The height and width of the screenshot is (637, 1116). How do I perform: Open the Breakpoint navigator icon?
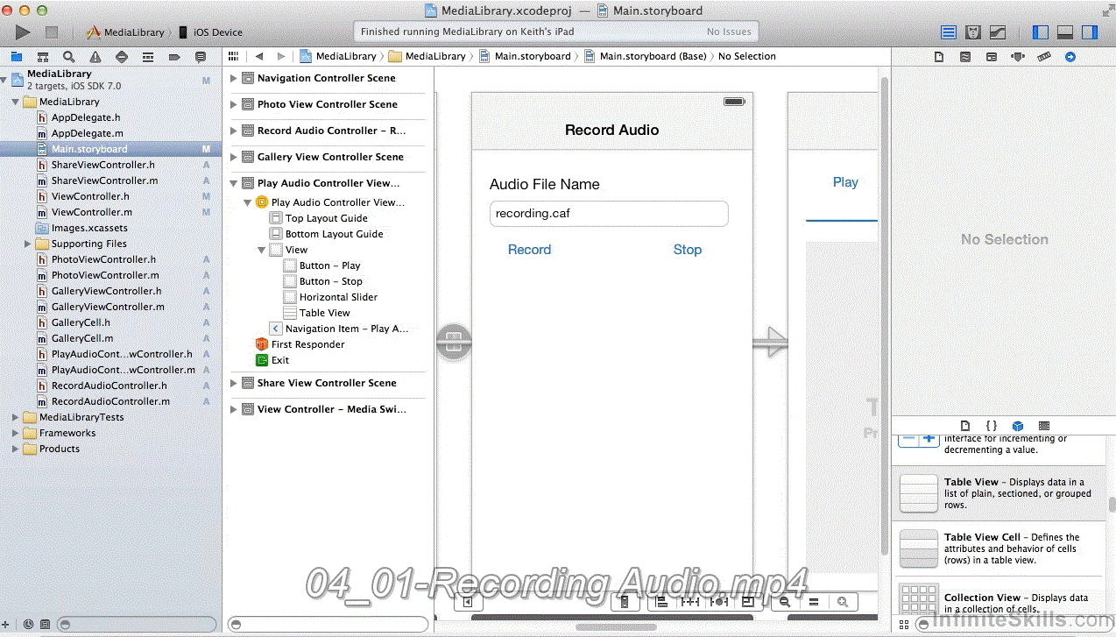173,56
